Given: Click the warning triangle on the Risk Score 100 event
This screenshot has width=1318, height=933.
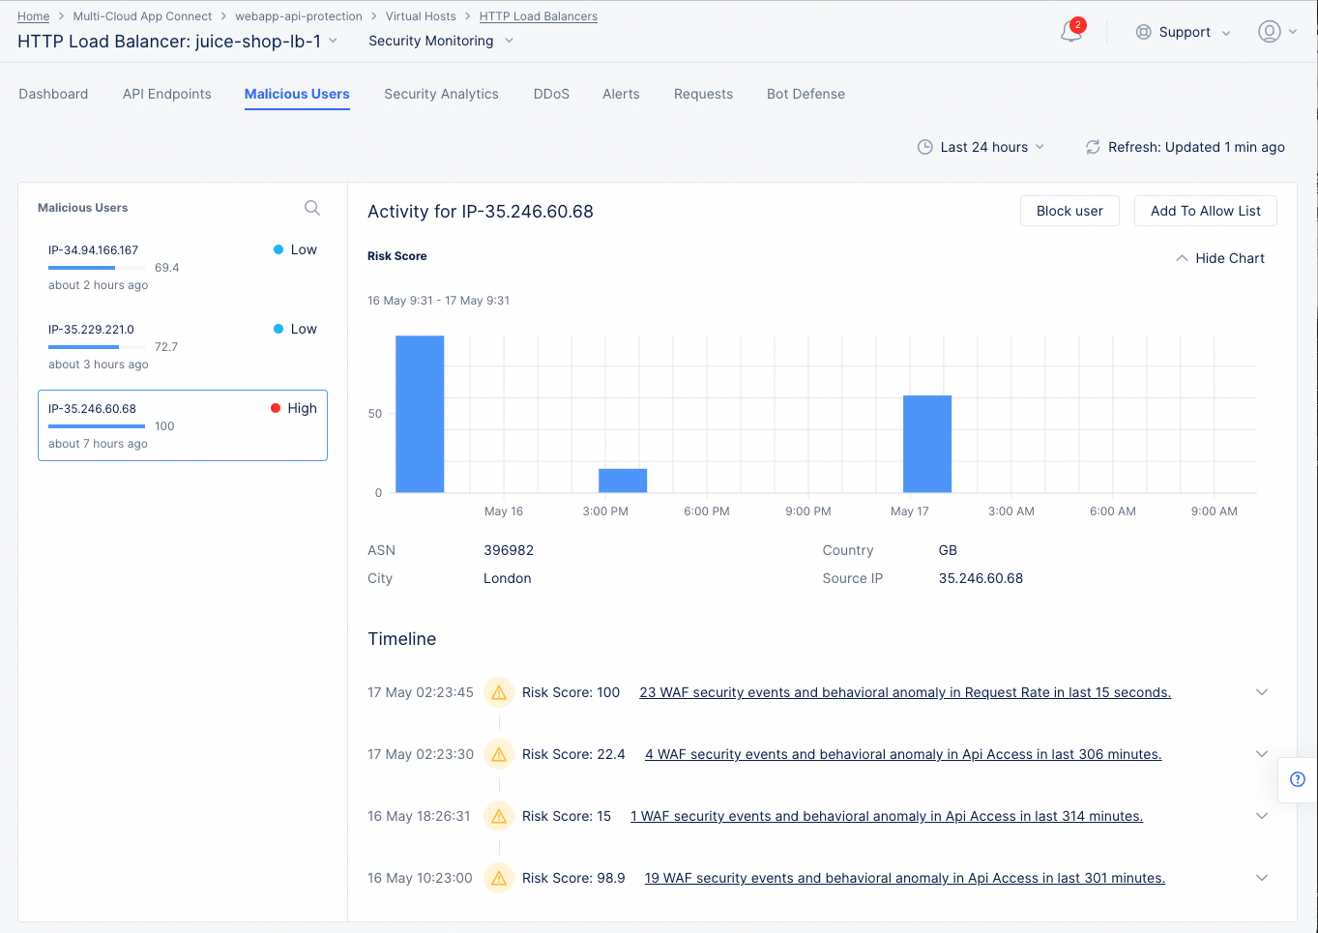Looking at the screenshot, I should tap(498, 692).
